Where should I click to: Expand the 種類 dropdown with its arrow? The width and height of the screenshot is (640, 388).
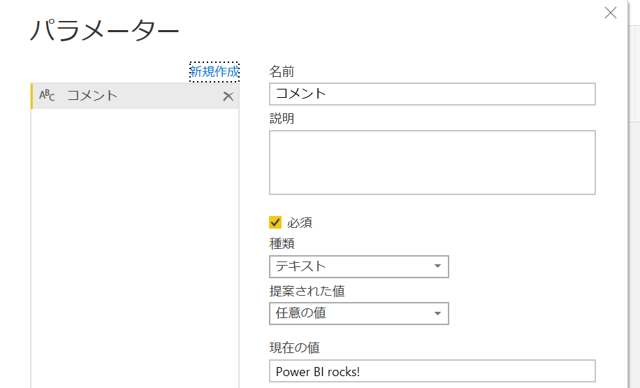437,266
